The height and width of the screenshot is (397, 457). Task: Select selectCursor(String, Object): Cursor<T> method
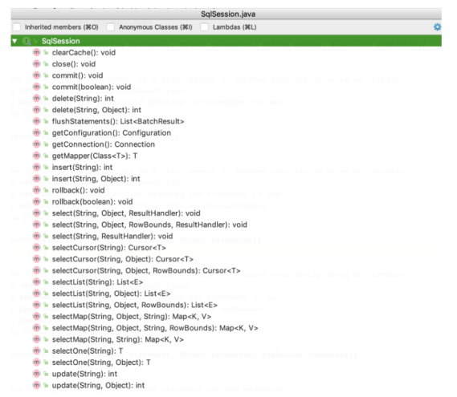122,259
